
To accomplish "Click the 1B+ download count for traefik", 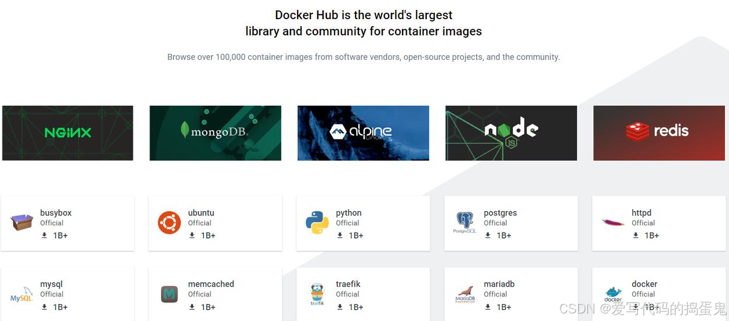I will click(x=356, y=307).
